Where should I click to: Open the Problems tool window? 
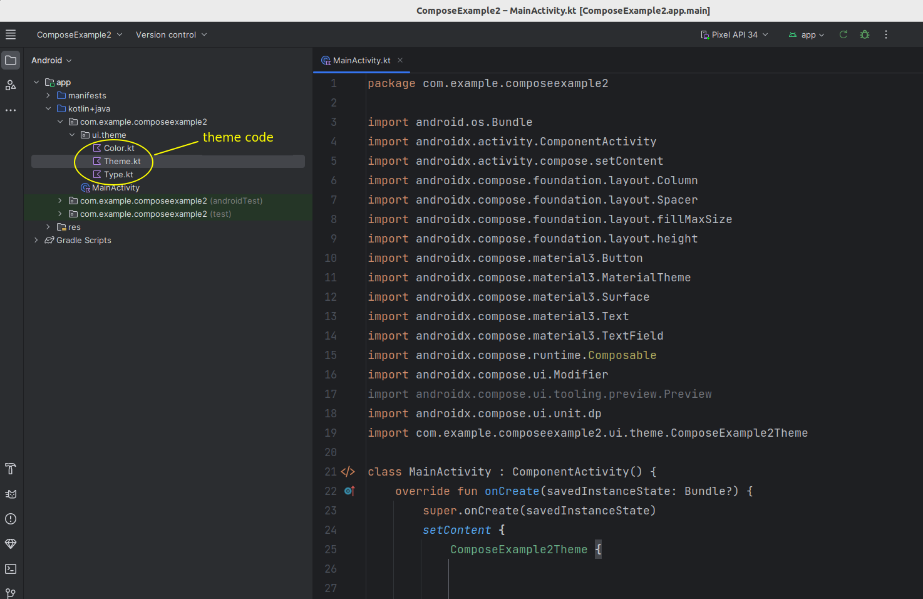click(11, 519)
